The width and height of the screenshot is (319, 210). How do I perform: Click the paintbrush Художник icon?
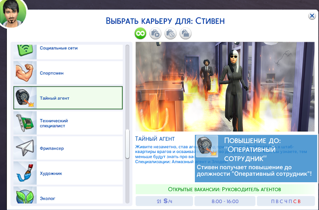point(25,173)
